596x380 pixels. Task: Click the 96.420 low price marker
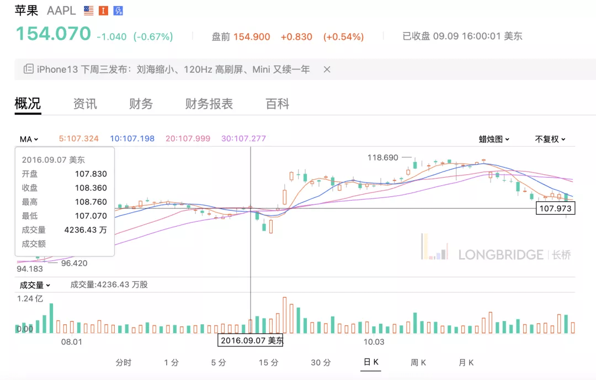click(x=74, y=263)
